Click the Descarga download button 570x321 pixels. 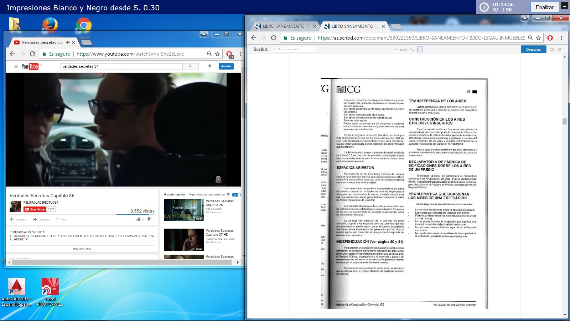tap(533, 50)
